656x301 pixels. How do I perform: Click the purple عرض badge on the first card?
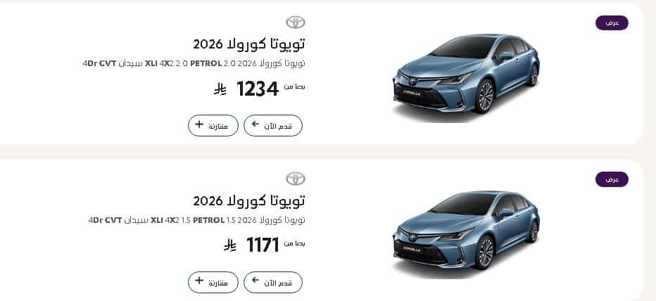pos(612,23)
